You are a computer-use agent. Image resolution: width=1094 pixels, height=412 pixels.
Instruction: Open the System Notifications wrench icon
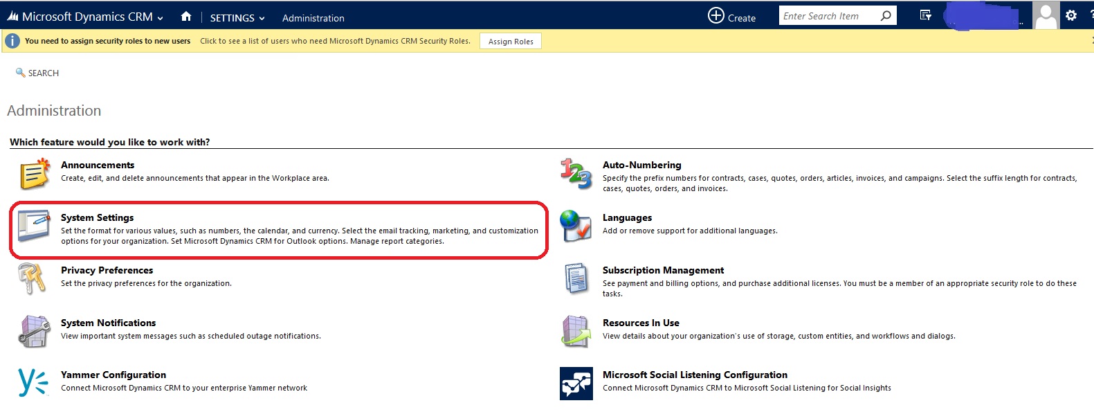[35, 331]
